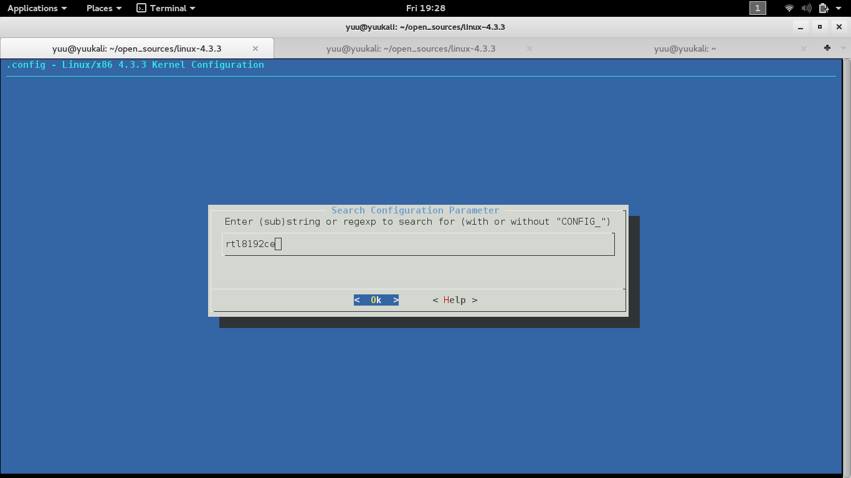Close the terminal window
Image resolution: width=851 pixels, height=478 pixels.
pos(839,27)
